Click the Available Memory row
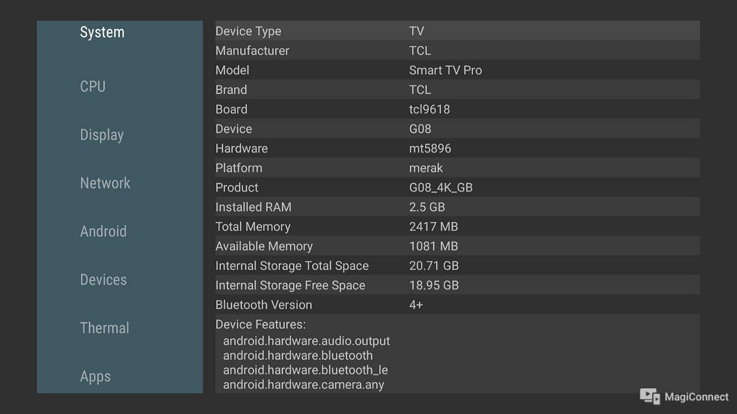The image size is (737, 414). [457, 247]
